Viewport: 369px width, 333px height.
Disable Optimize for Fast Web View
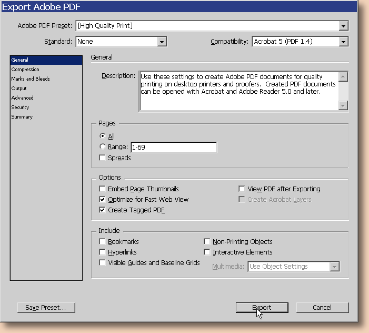pyautogui.click(x=102, y=200)
